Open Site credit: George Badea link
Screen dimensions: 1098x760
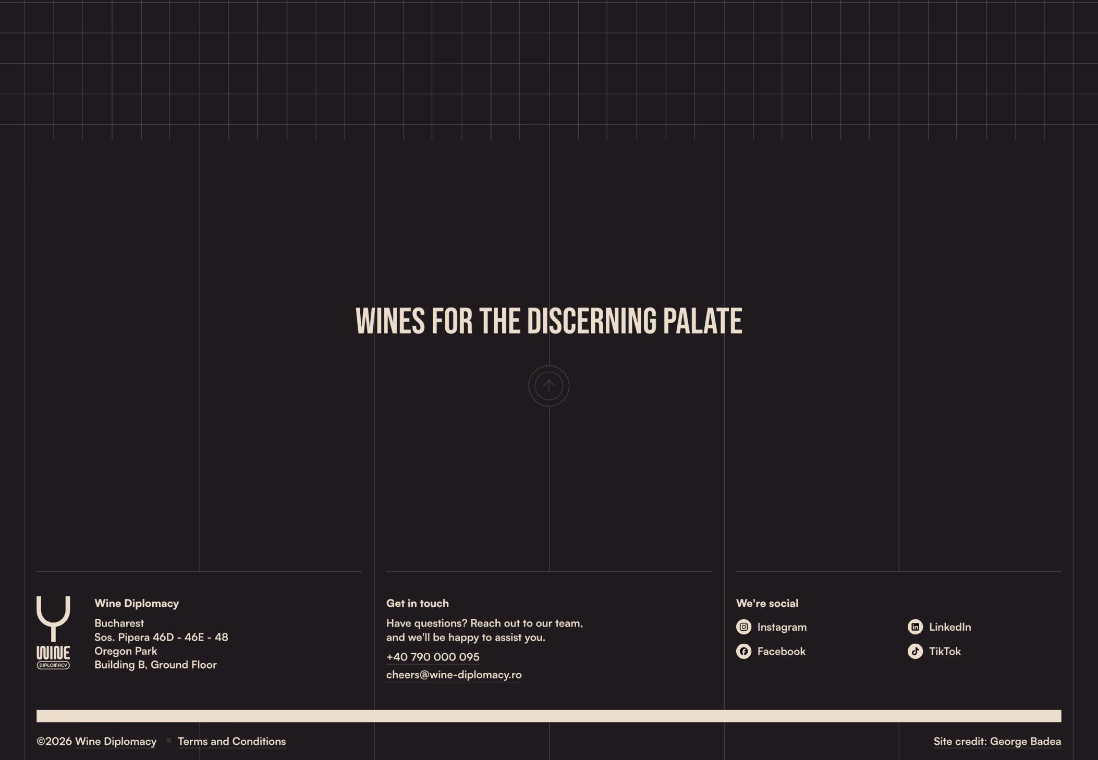coord(997,741)
